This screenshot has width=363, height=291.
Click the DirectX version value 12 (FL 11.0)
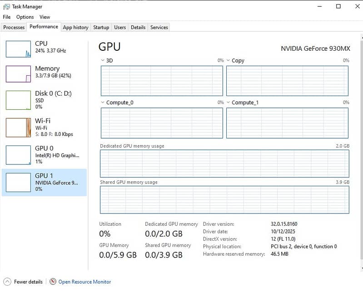pos(283,239)
